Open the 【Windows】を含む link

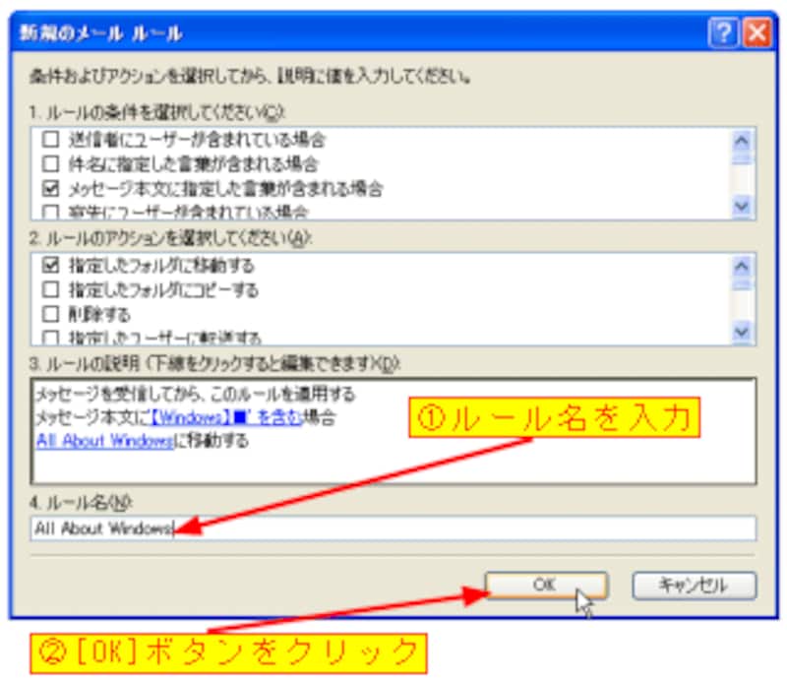226,418
